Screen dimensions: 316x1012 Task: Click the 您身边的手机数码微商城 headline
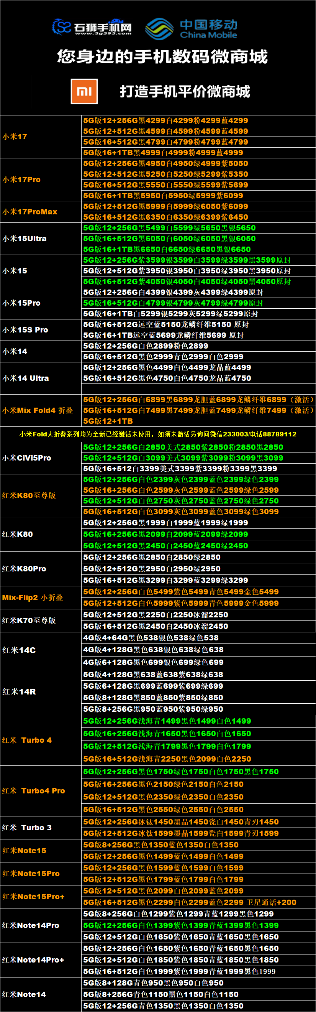coord(162,57)
